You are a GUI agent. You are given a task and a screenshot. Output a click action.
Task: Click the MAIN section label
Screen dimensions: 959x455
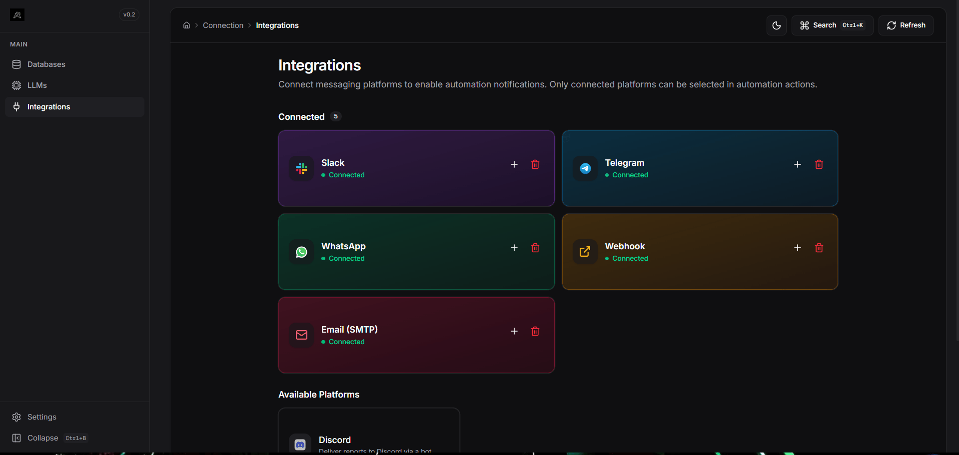pyautogui.click(x=19, y=44)
